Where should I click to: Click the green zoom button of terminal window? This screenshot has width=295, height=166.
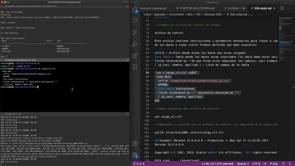pyautogui.click(x=8, y=2)
